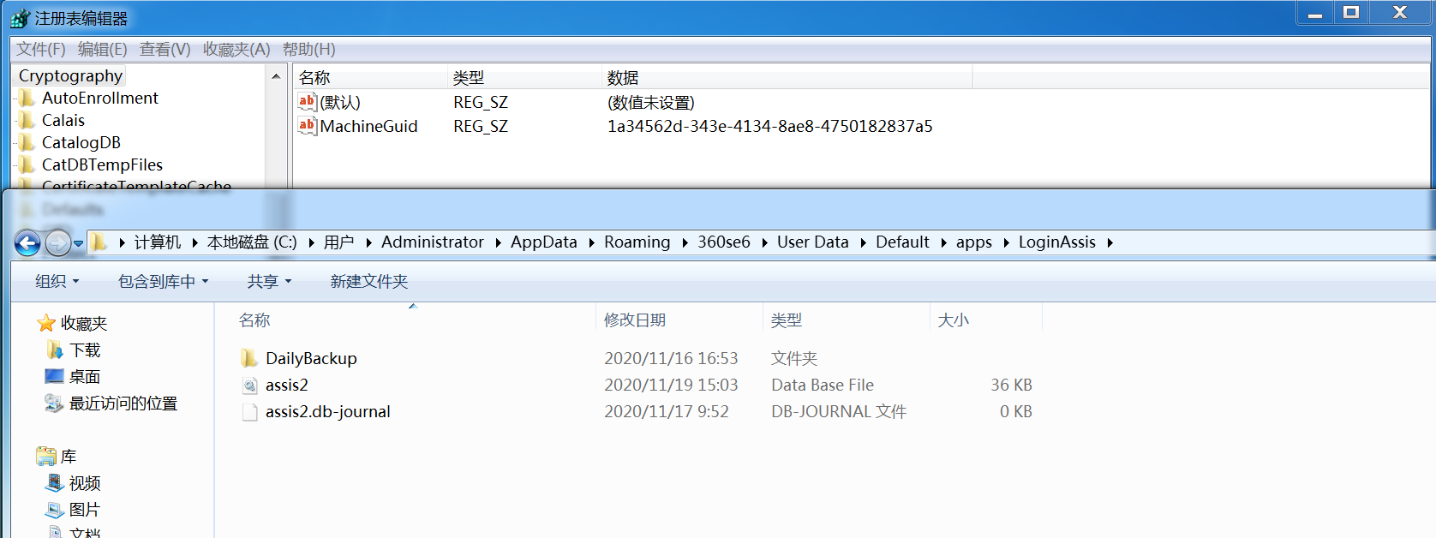Expand the dropdown arrow after 计算机 breadcrumb

(194, 242)
